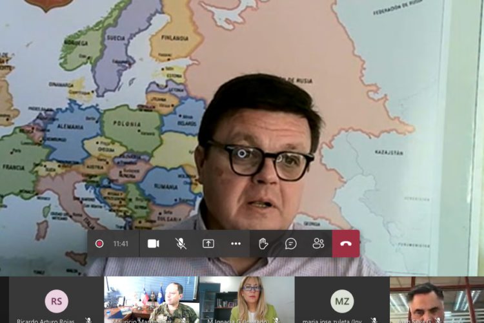Open the share screen tray
Screen dimensions: 484x323
pyautogui.click(x=208, y=244)
